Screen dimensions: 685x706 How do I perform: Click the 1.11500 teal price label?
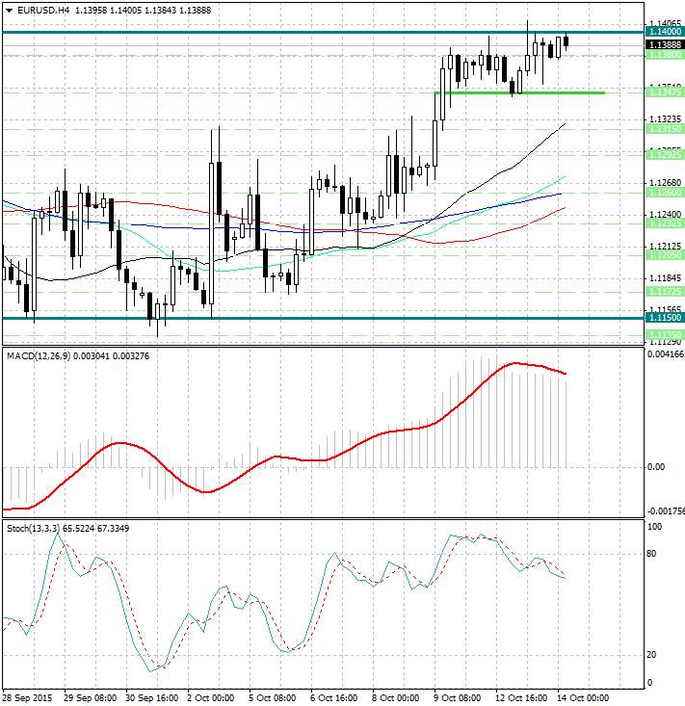(665, 318)
